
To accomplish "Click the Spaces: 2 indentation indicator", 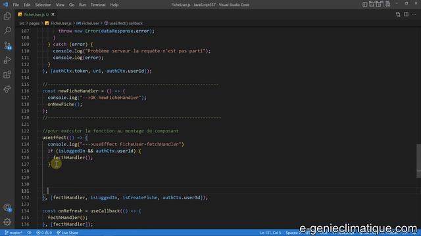I will pos(293,233).
